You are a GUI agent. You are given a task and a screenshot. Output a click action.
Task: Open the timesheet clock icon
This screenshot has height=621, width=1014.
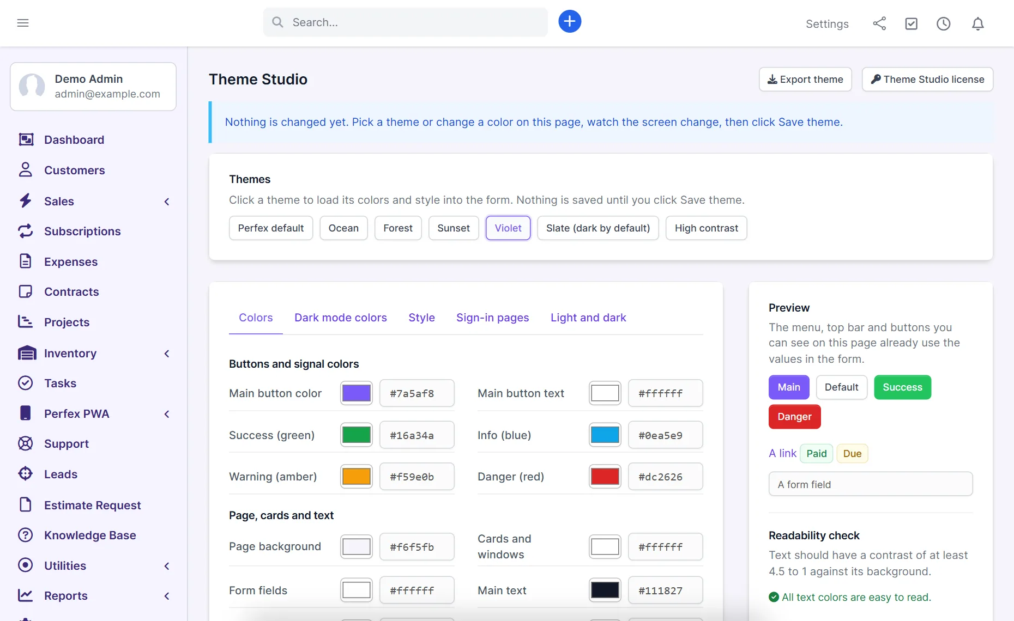tap(944, 23)
